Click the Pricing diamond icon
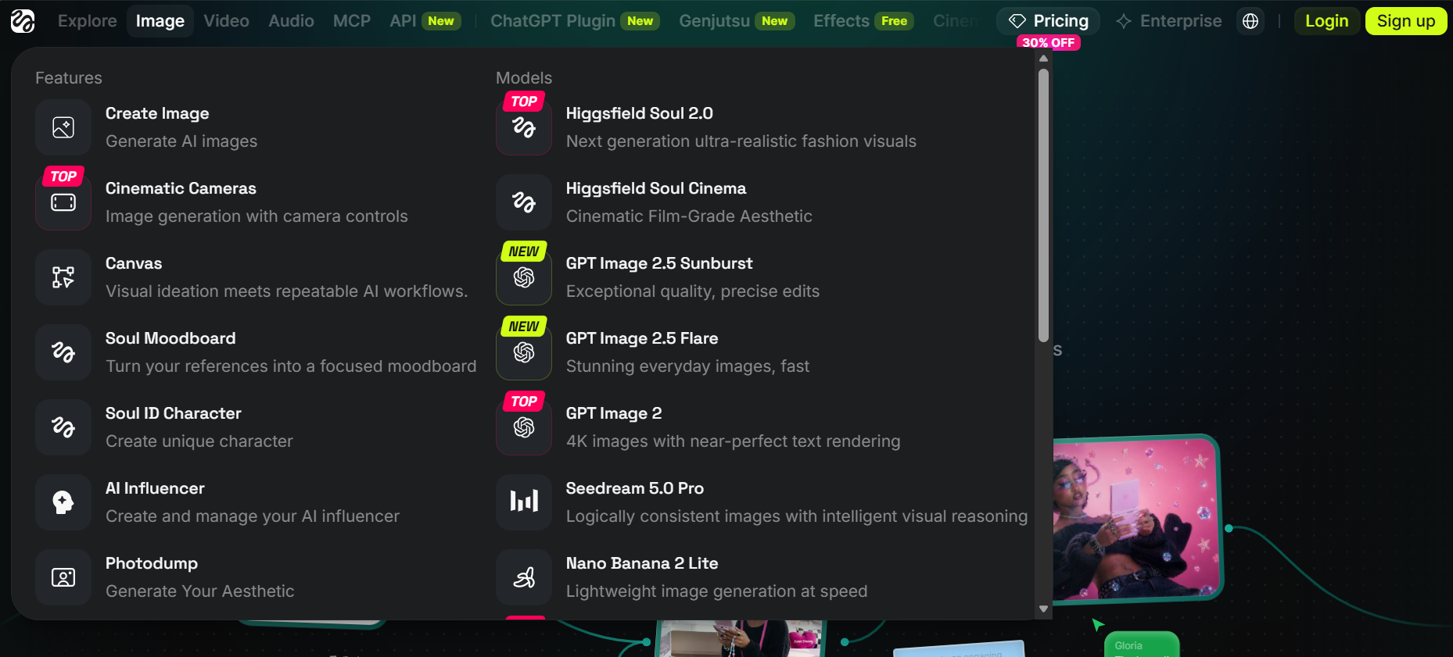 [1017, 21]
